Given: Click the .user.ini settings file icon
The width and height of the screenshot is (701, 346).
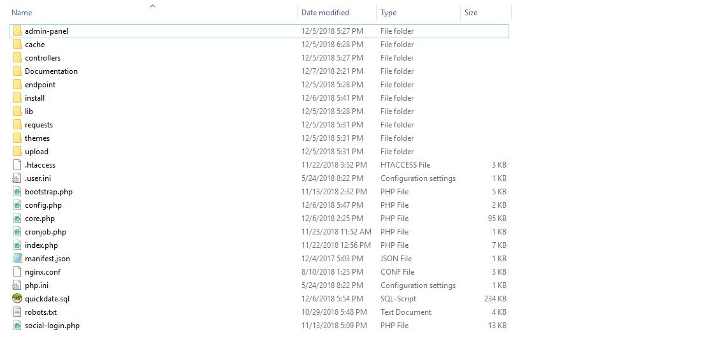Looking at the screenshot, I should [17, 178].
